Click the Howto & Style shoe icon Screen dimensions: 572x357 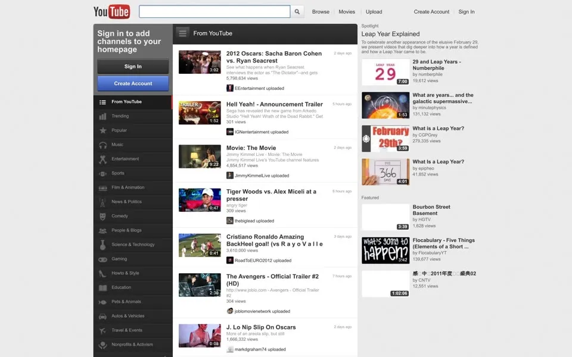pyautogui.click(x=103, y=273)
